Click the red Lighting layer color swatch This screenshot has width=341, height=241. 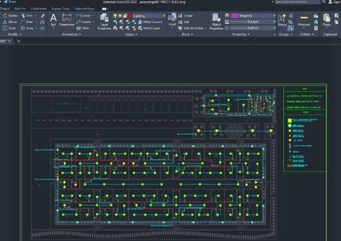coord(130,16)
